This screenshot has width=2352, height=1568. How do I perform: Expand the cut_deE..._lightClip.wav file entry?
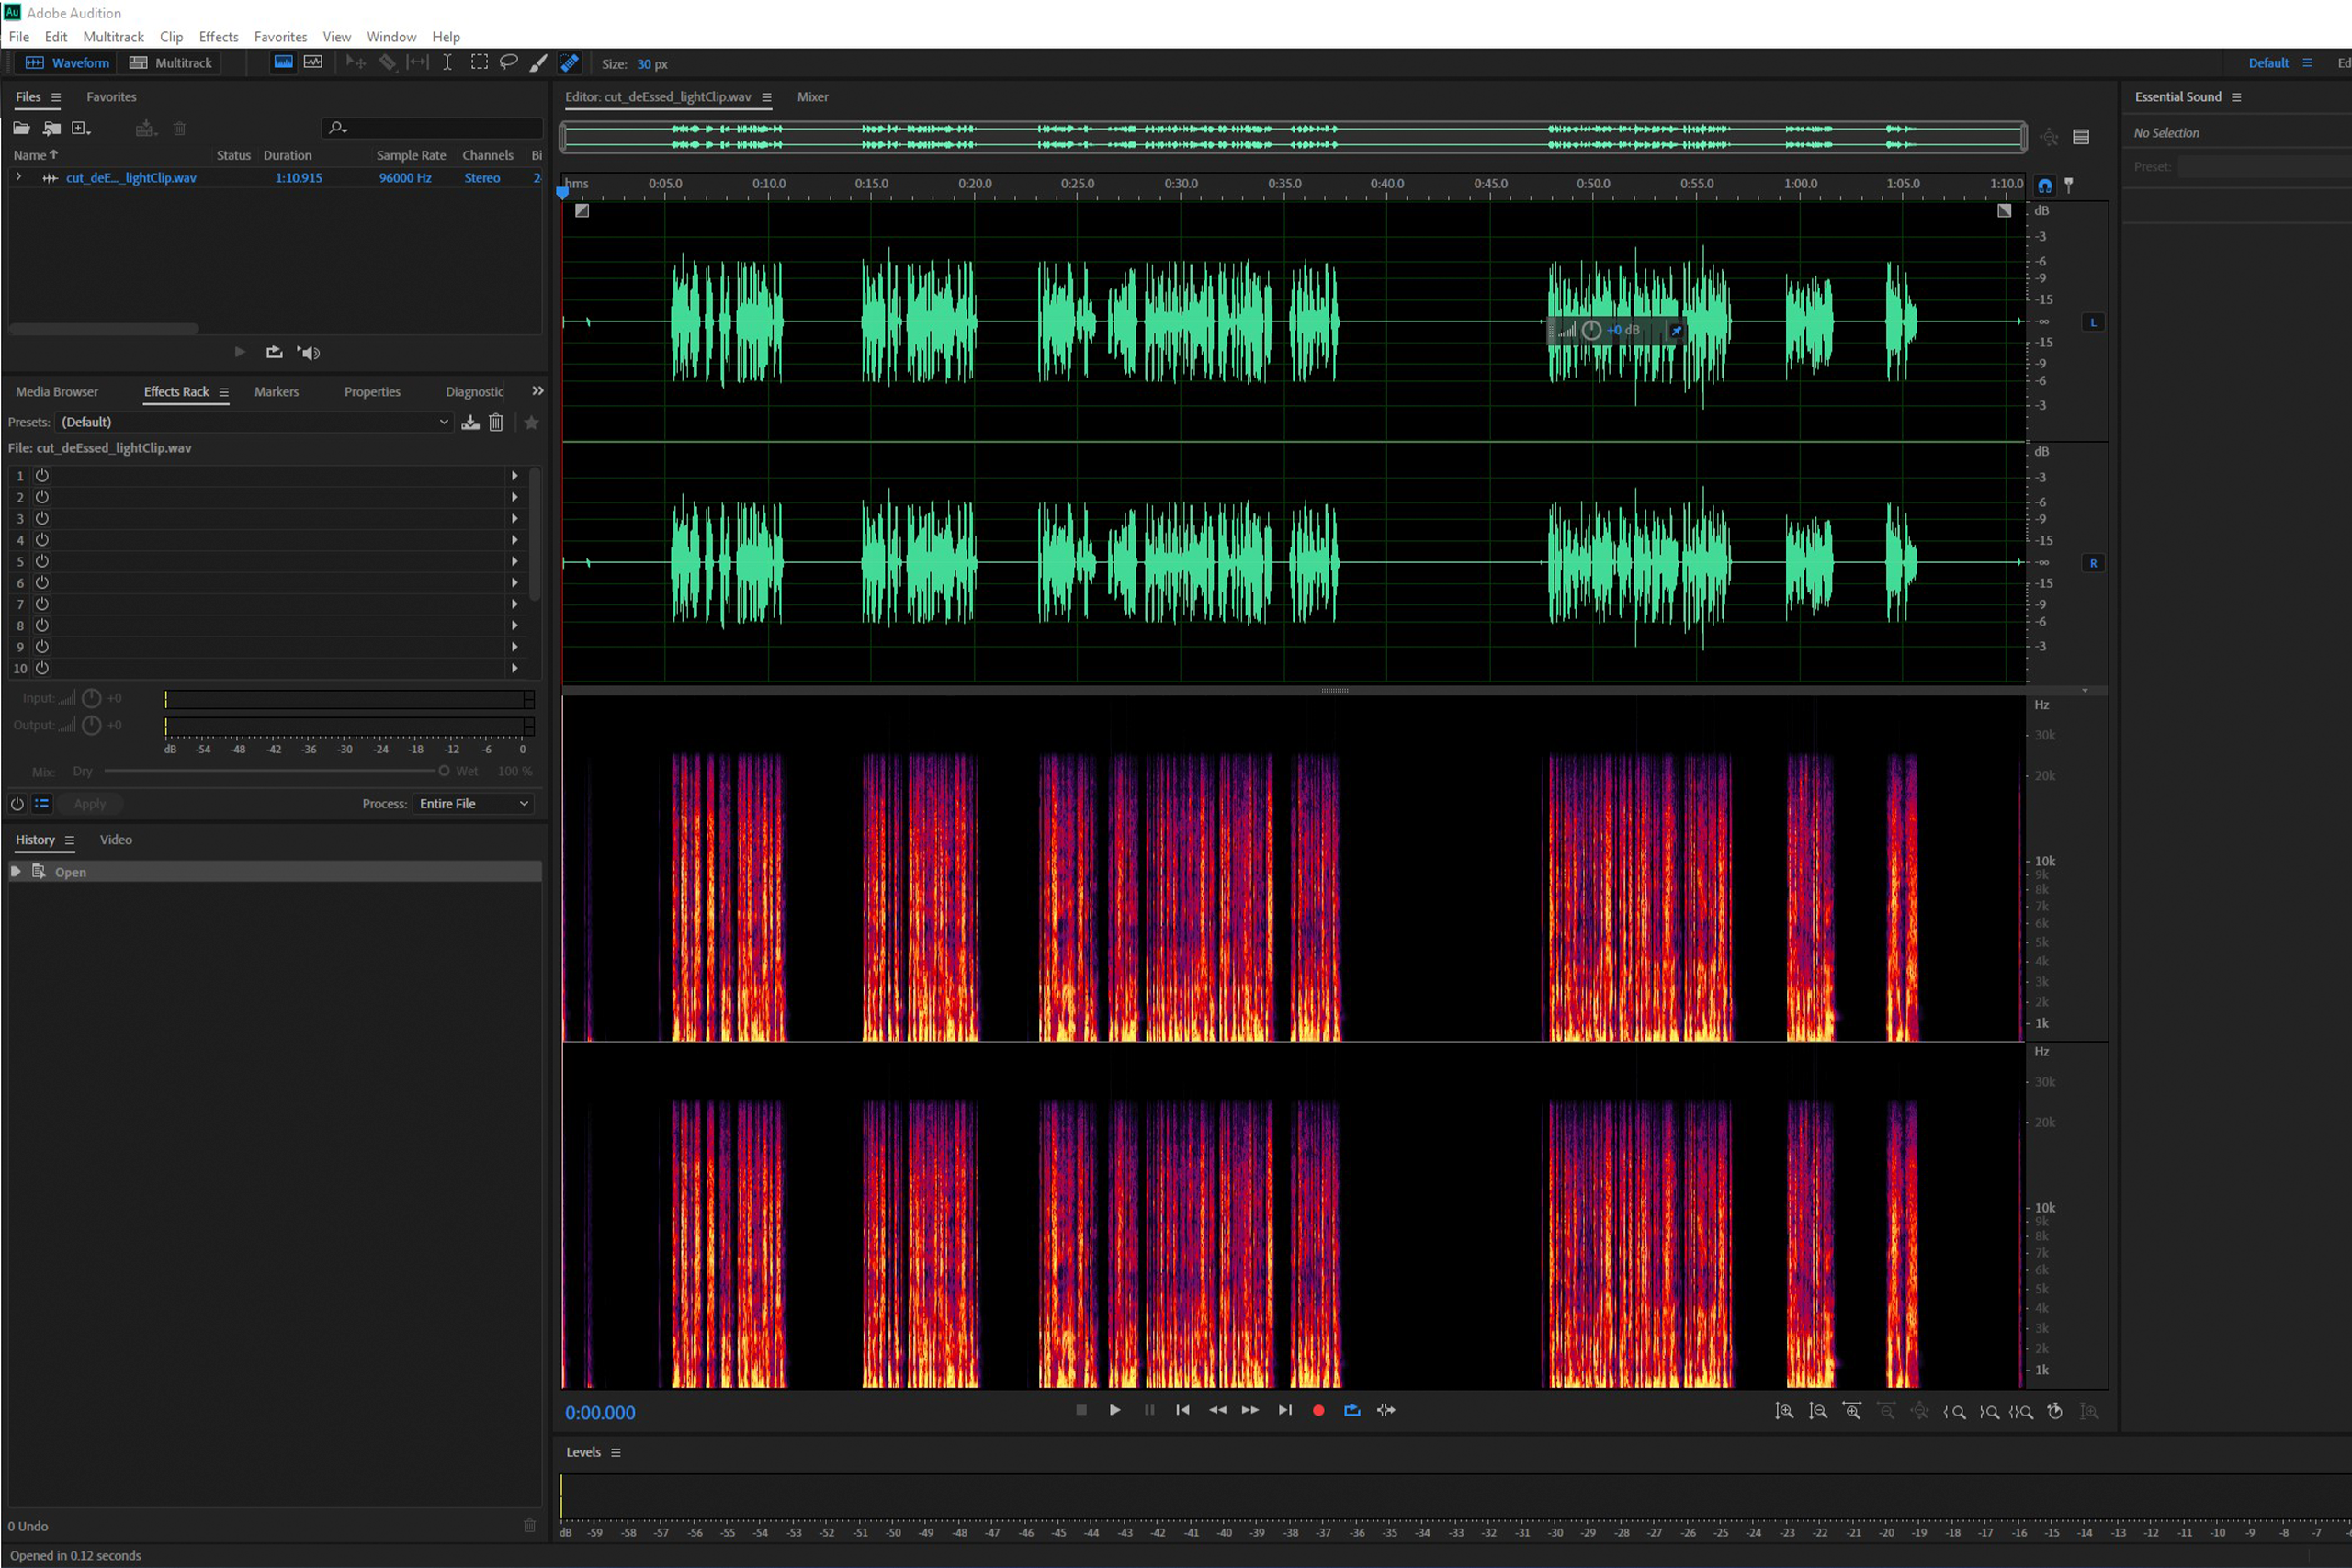[18, 177]
